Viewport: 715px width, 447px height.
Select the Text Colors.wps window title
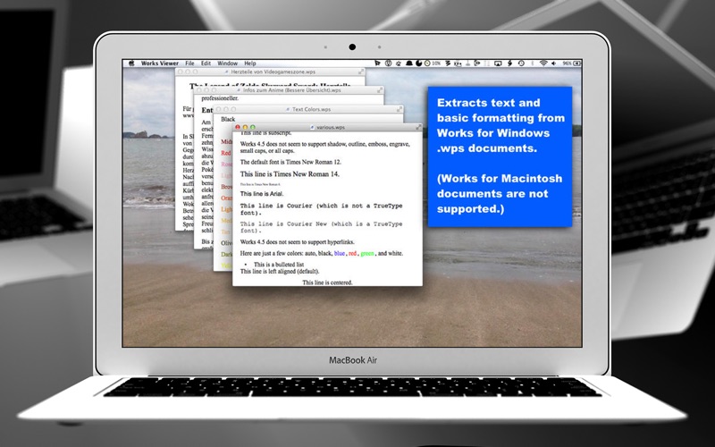[x=311, y=109]
